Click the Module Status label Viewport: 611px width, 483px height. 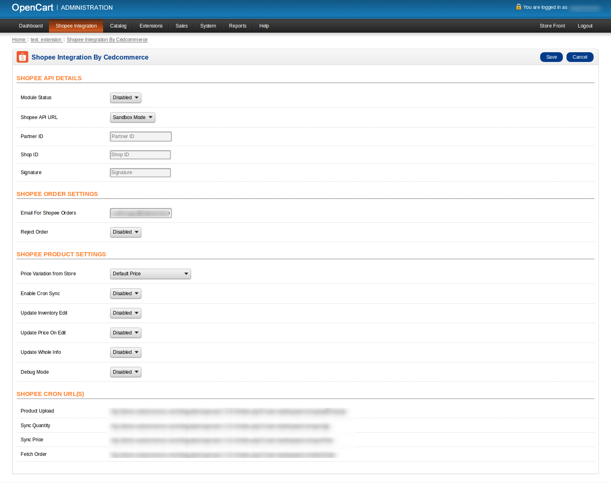[36, 98]
